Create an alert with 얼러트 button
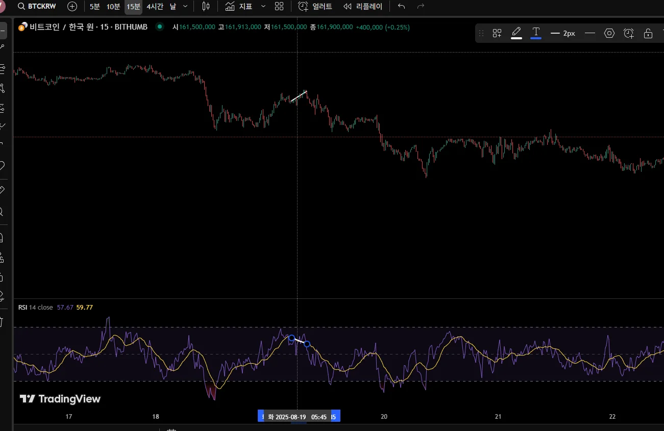The image size is (664, 431). (315, 7)
